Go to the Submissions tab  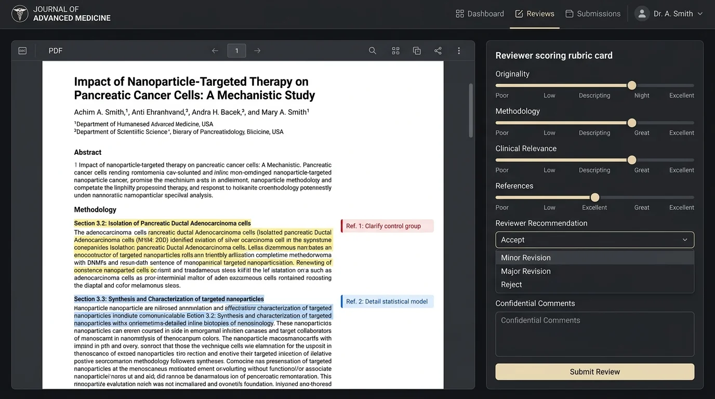pyautogui.click(x=593, y=14)
